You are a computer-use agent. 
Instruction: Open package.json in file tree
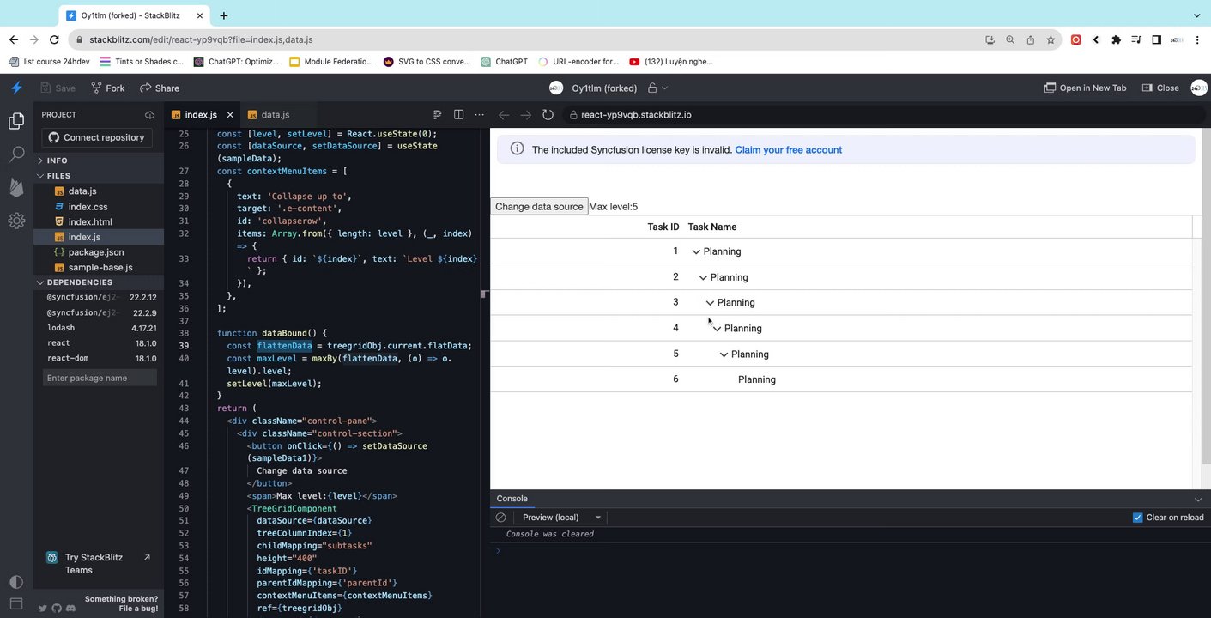[96, 252]
